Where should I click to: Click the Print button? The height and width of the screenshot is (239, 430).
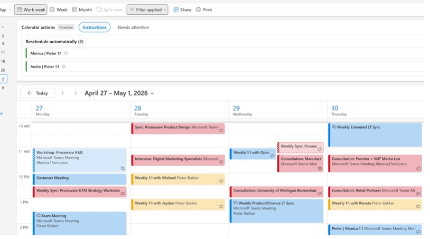point(204,9)
